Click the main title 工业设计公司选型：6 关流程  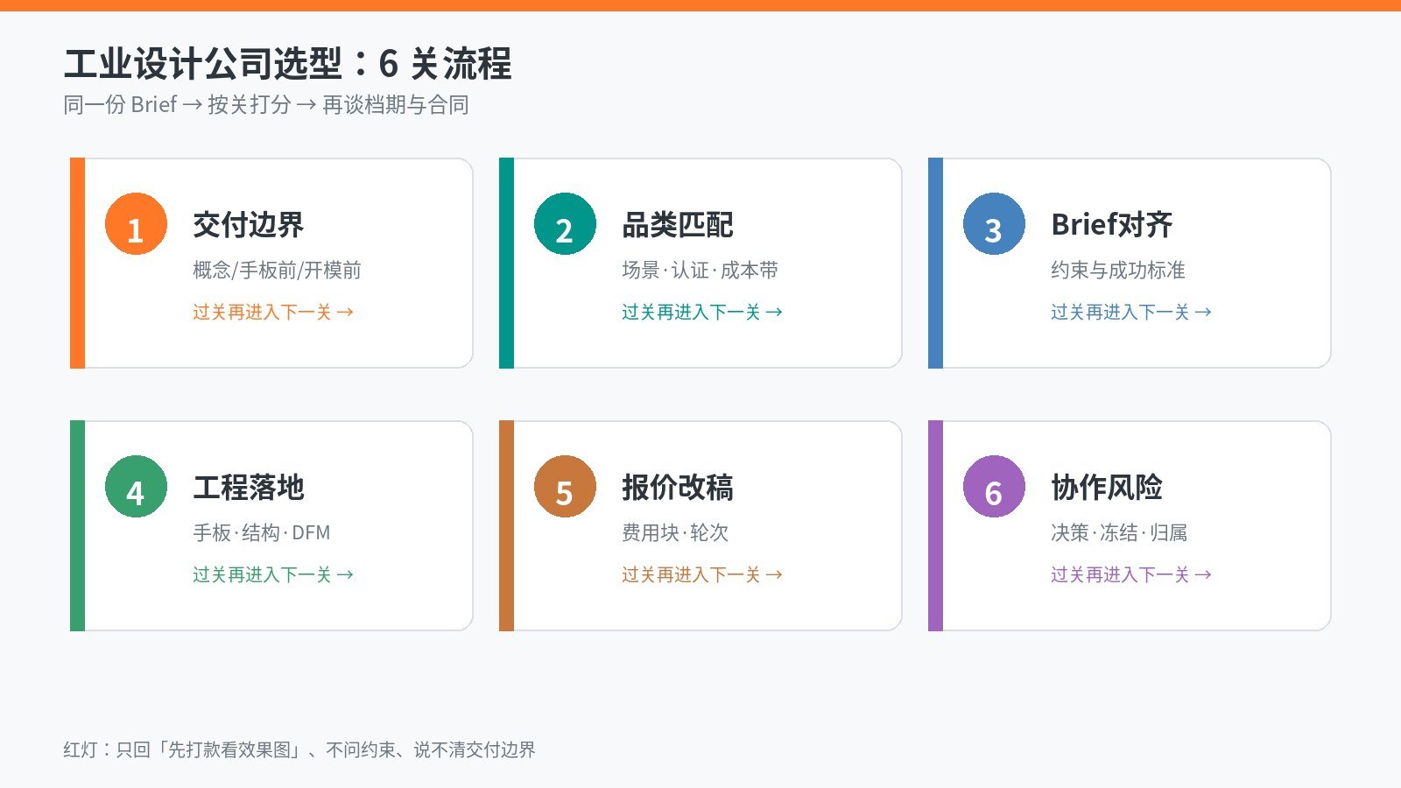coord(288,64)
